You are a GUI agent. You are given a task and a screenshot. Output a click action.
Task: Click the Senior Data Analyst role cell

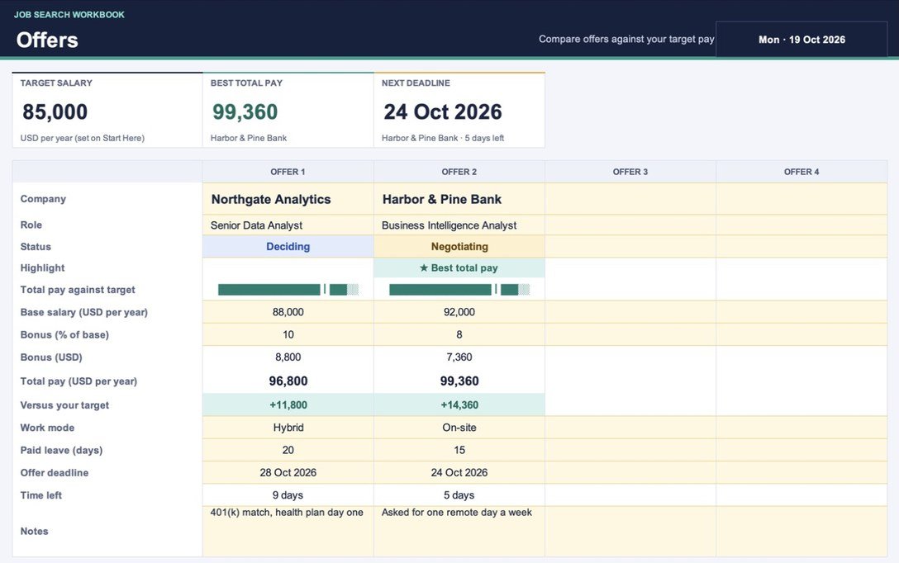pyautogui.click(x=288, y=225)
